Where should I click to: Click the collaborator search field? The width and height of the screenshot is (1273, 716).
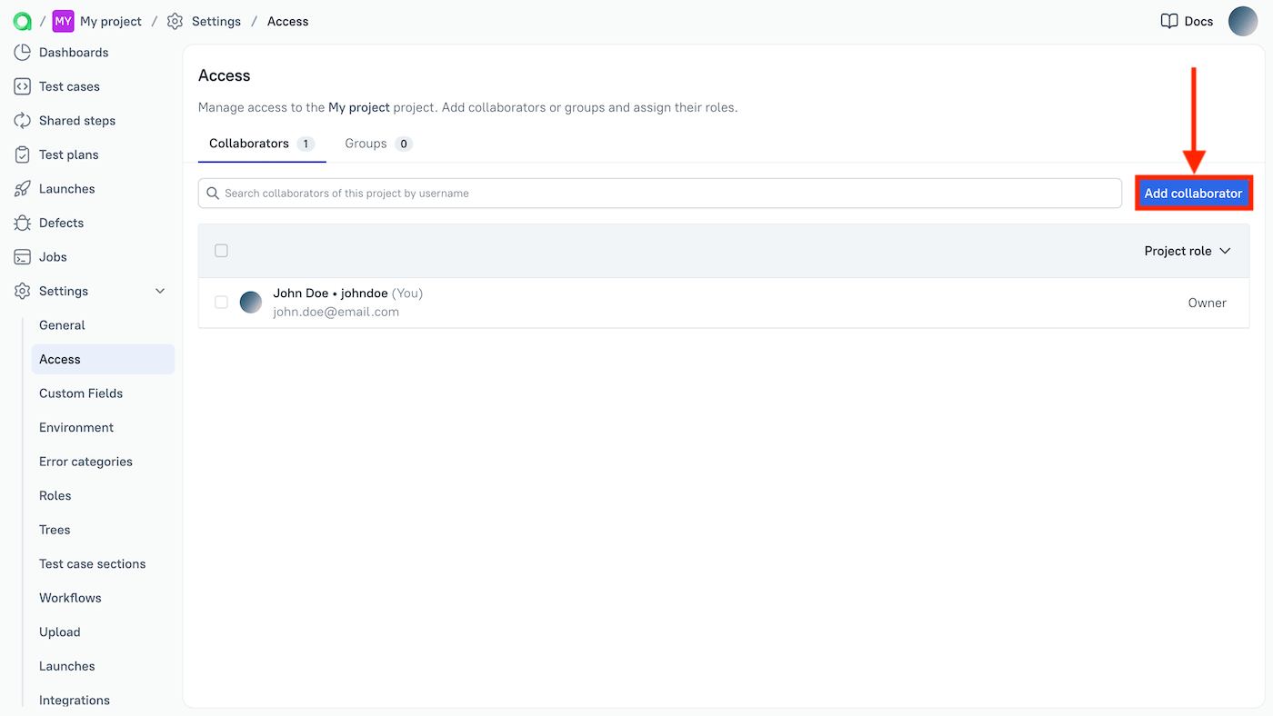coord(661,193)
